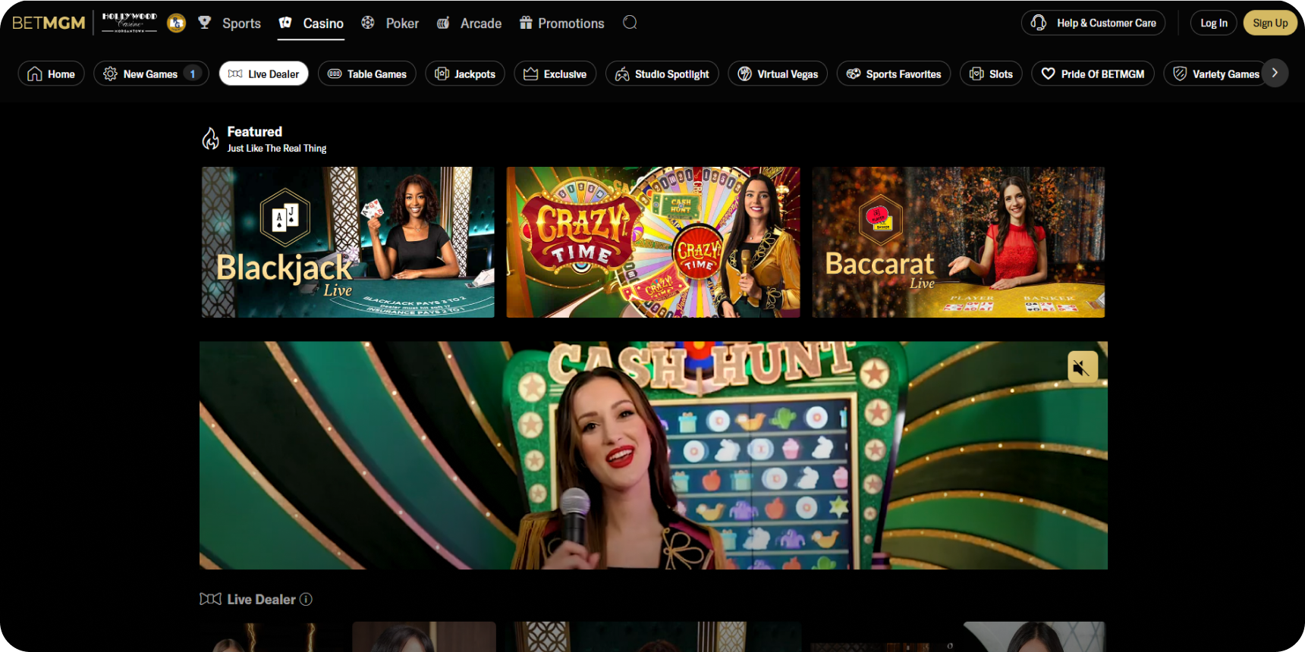Open Help & Customer Care

[1093, 23]
